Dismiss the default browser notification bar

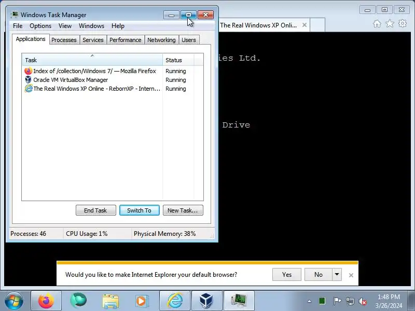click(351, 275)
